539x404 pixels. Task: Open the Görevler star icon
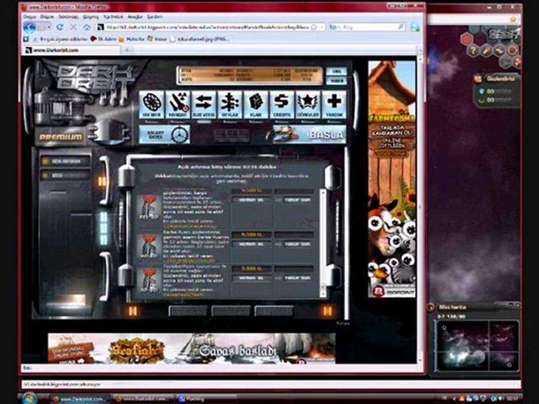[x=308, y=104]
